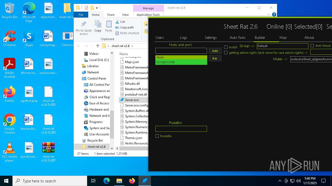Select sheet rat v2.6.7z.002 file on desktop

tap(49, 96)
